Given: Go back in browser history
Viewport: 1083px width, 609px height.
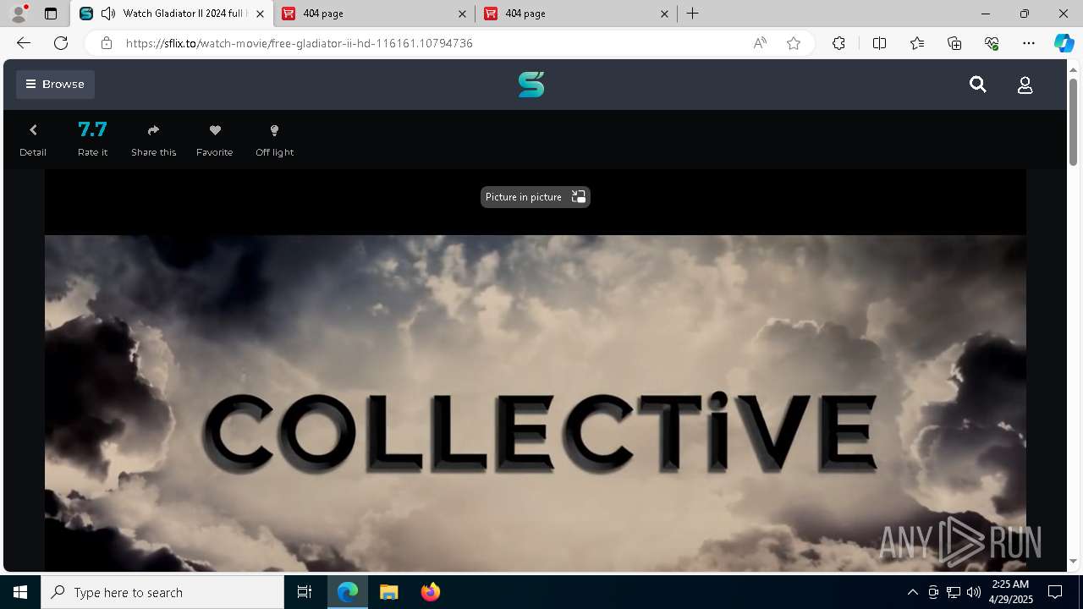Looking at the screenshot, I should pyautogui.click(x=24, y=43).
